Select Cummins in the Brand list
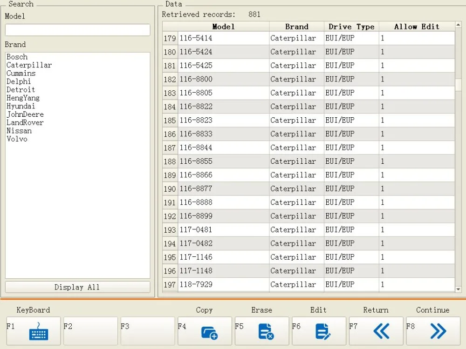 tap(21, 74)
